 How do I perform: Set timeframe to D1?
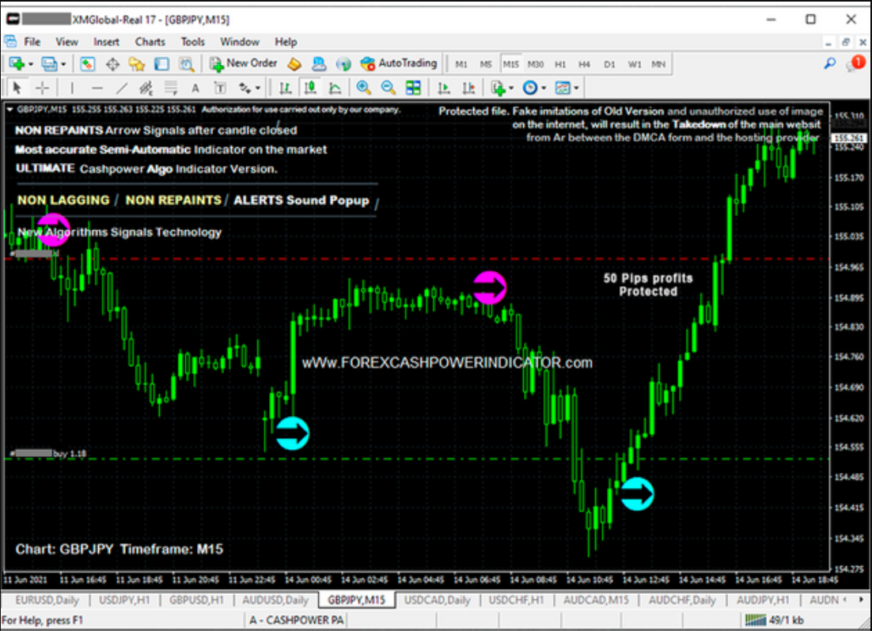coord(609,64)
